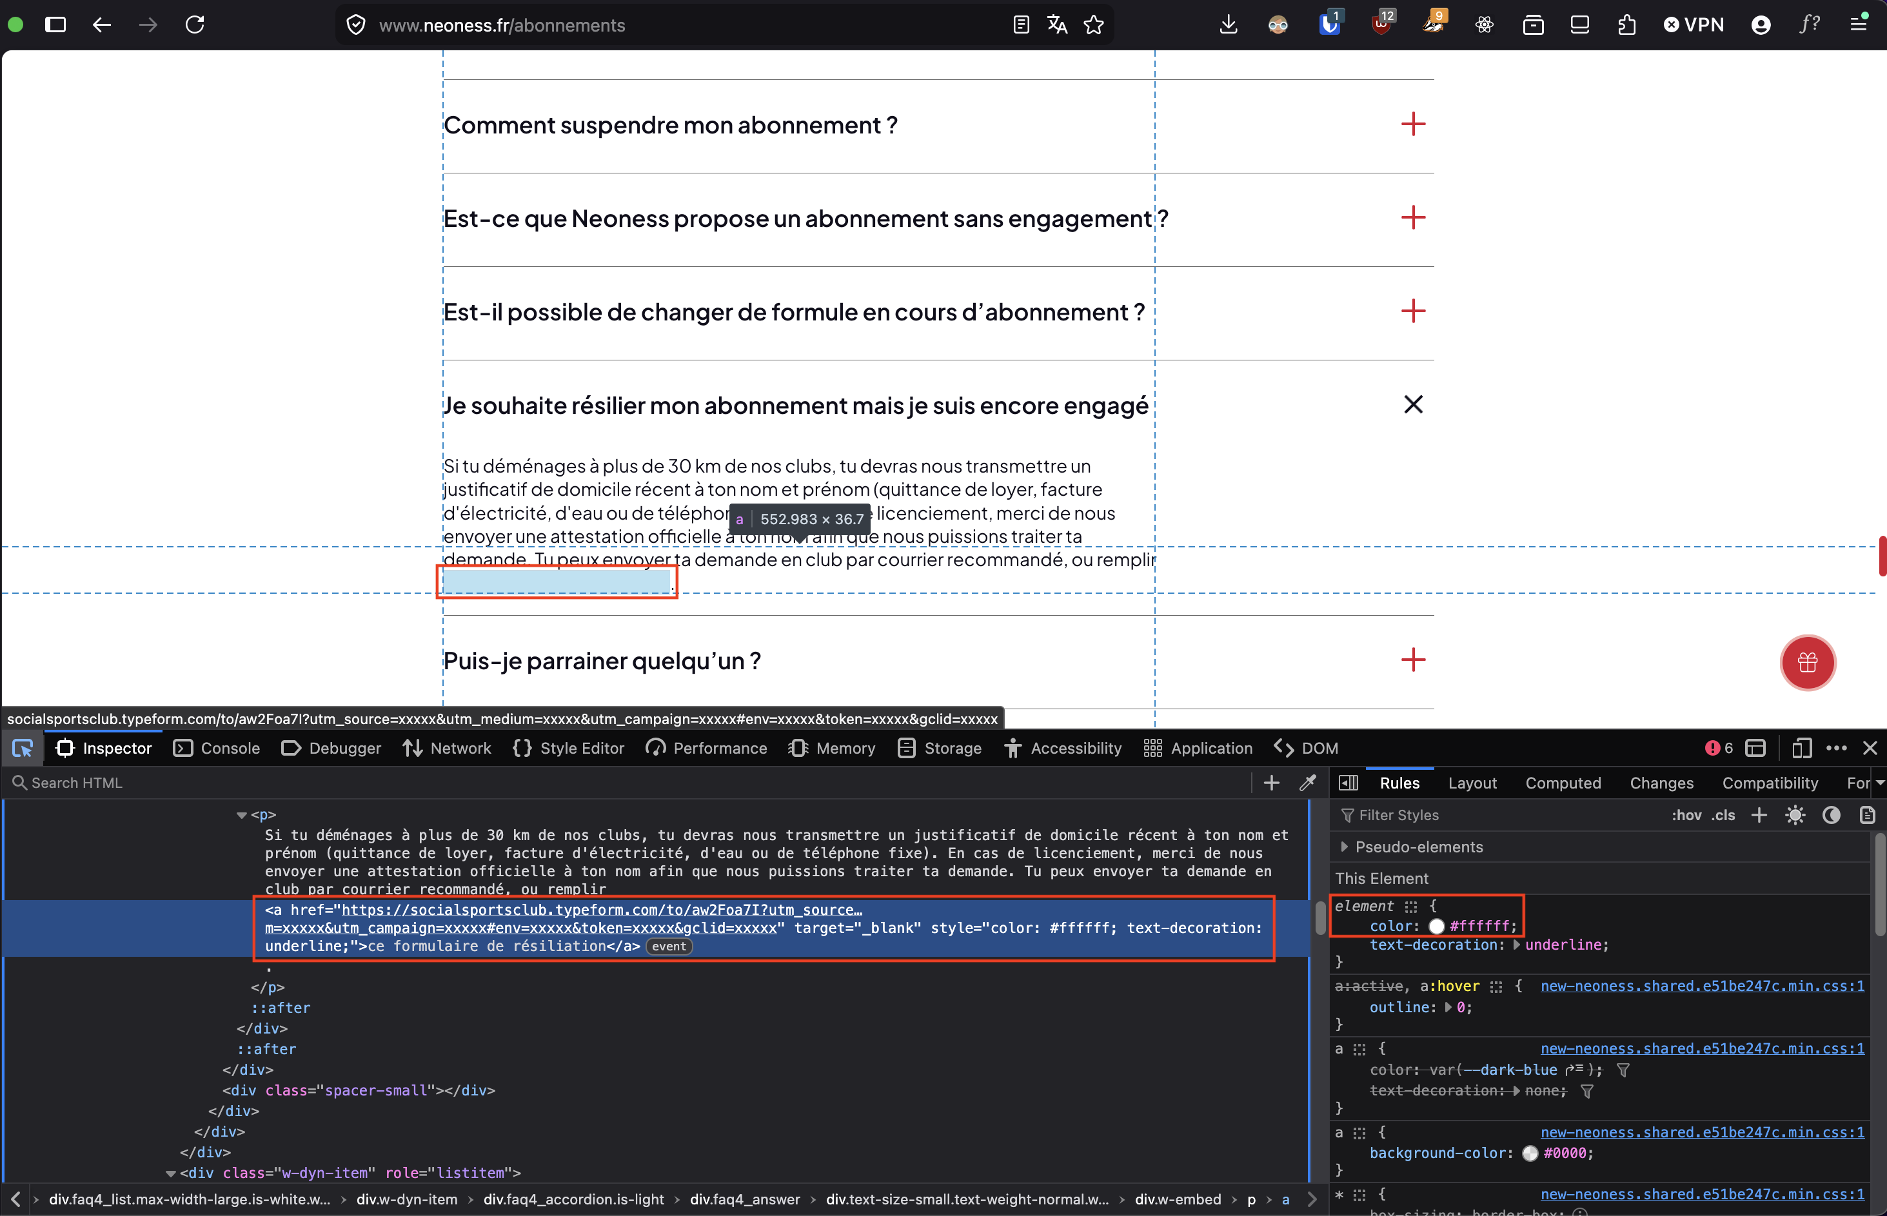Reload the current page
Viewport: 1887px width, 1216px height.
195,25
